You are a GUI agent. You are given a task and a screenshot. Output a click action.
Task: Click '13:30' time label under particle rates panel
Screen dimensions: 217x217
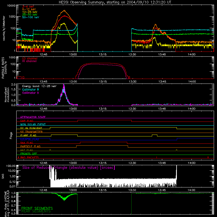tap(133, 82)
